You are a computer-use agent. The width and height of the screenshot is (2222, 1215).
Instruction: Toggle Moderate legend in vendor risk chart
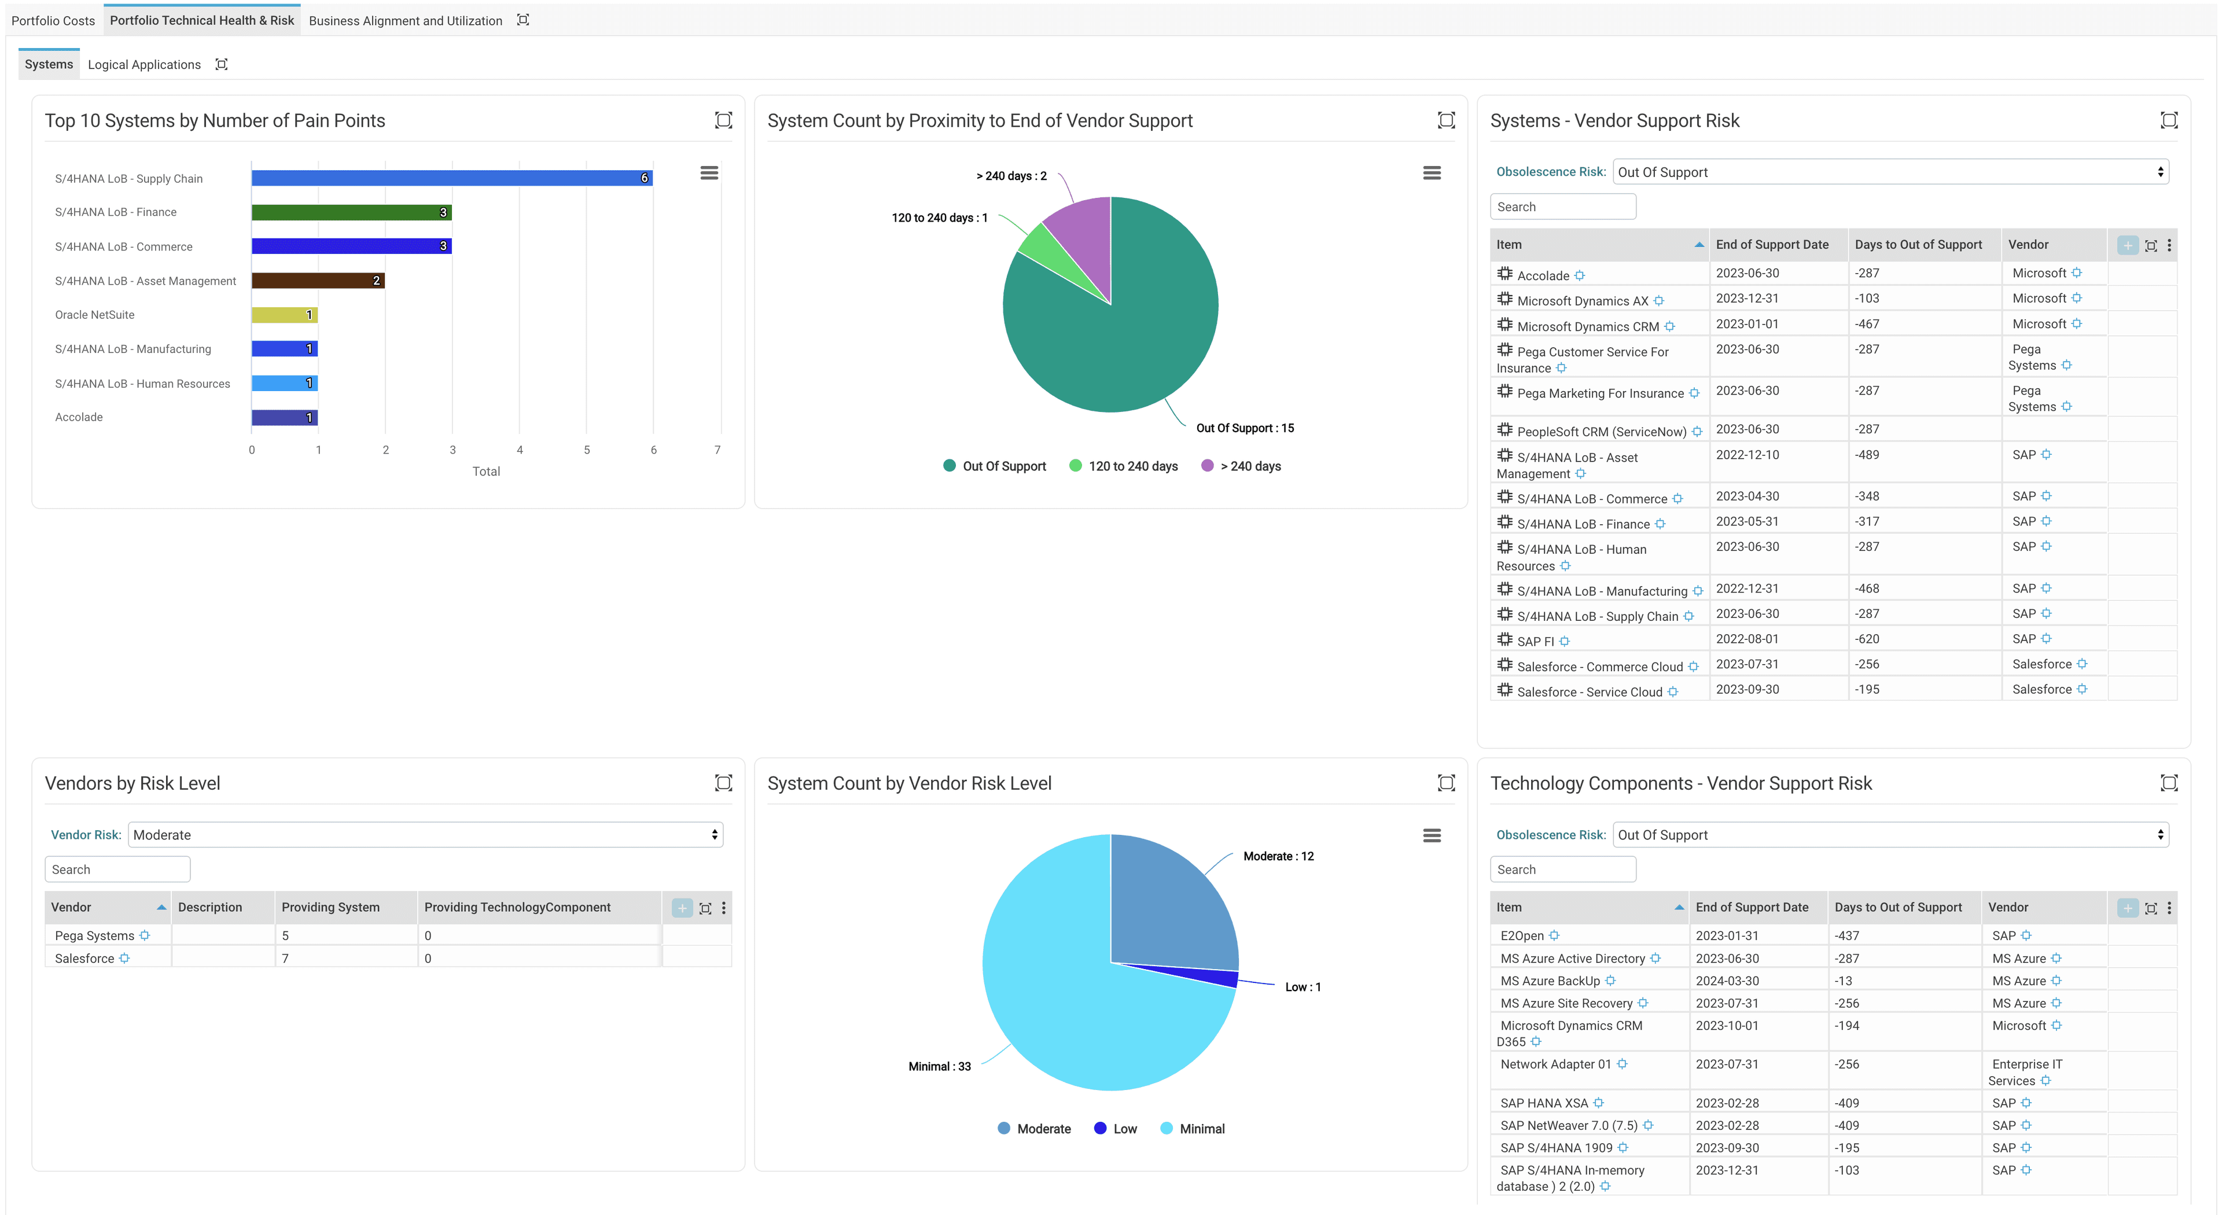coord(1034,1129)
